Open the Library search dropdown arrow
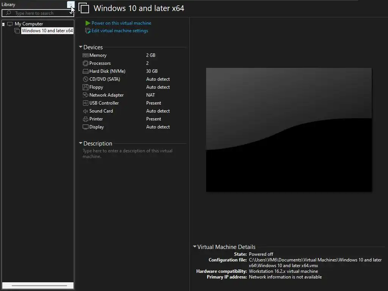Image resolution: width=388 pixels, height=291 pixels. 71,13
